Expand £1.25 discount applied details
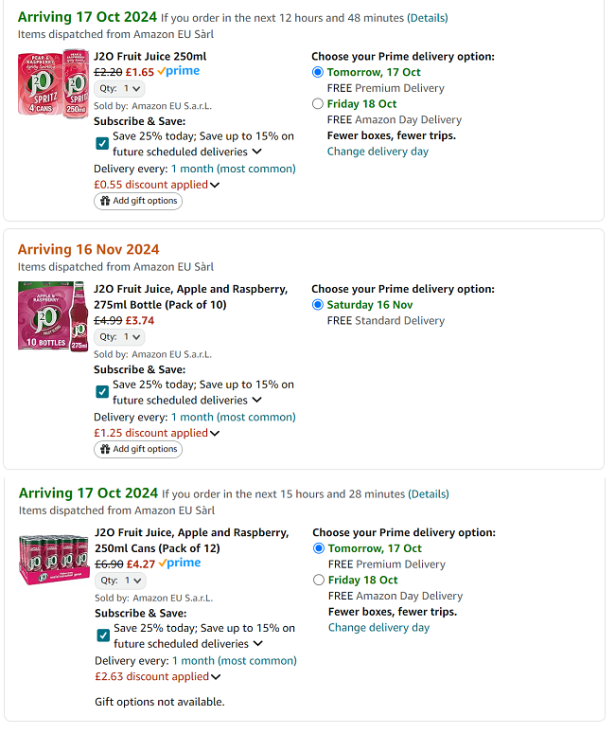The height and width of the screenshot is (734, 615). coord(157,434)
